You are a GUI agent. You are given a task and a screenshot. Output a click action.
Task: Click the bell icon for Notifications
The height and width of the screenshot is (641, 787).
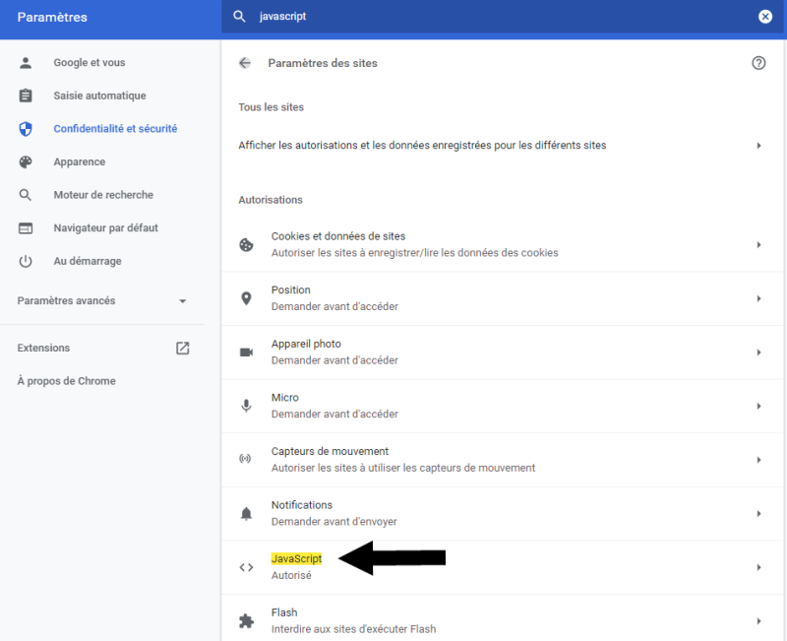(x=246, y=513)
